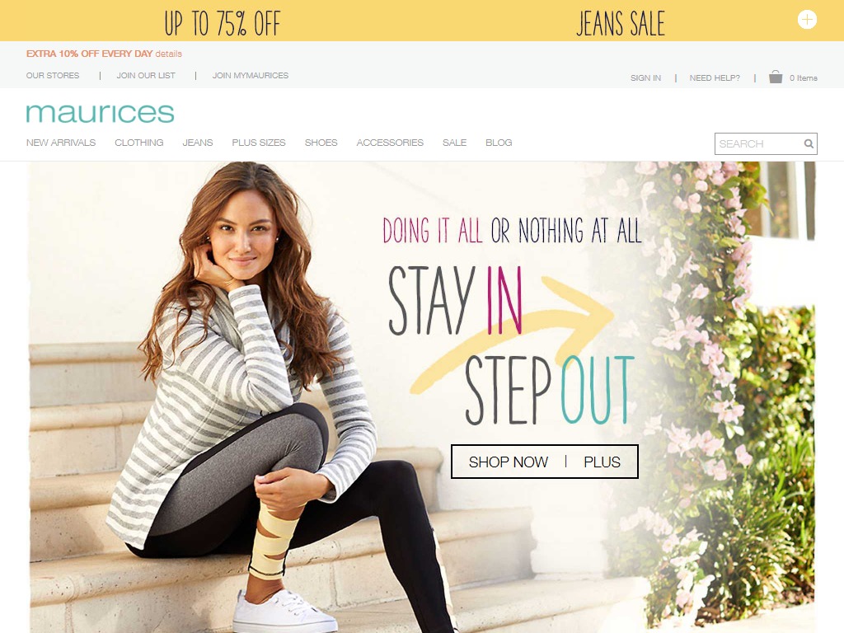View details of extra 10% off
This screenshot has width=844, height=633.
168,54
